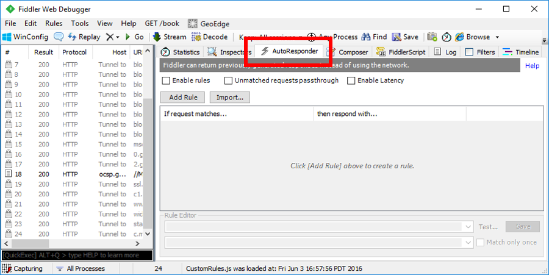Click All Processes filter in status bar
Image resolution: width=549 pixels, height=275 pixels.
click(x=81, y=269)
